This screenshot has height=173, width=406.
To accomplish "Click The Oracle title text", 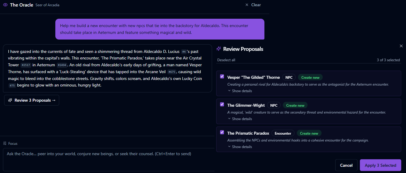I will coord(21,5).
